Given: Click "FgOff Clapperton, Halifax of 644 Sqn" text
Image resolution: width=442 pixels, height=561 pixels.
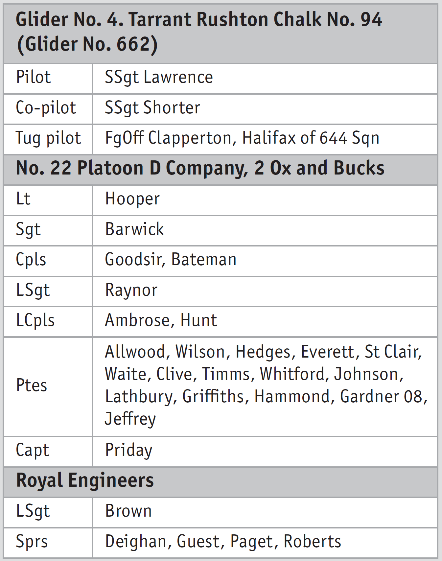Looking at the screenshot, I should 242,138.
